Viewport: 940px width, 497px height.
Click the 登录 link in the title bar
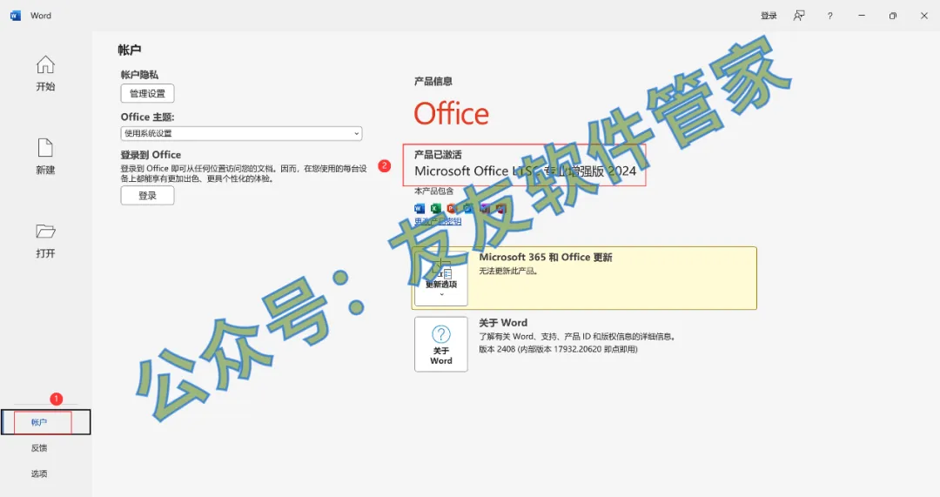(769, 16)
